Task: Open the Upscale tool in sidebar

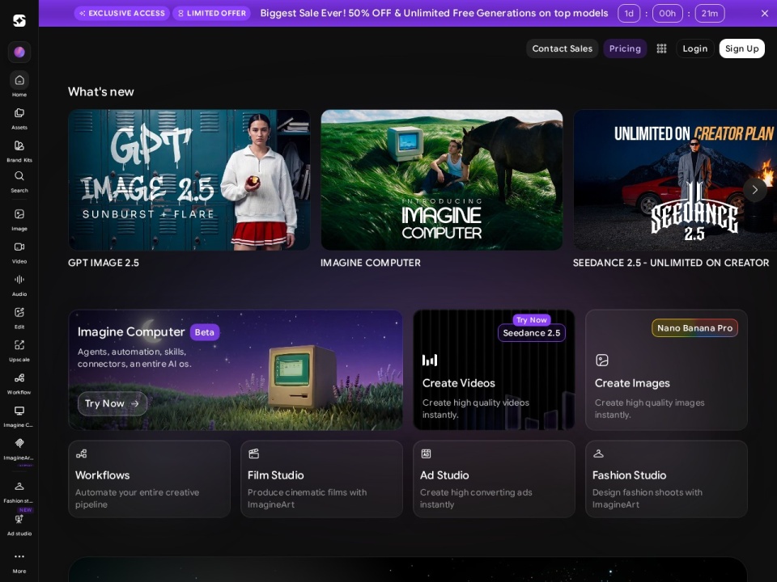Action: [19, 350]
